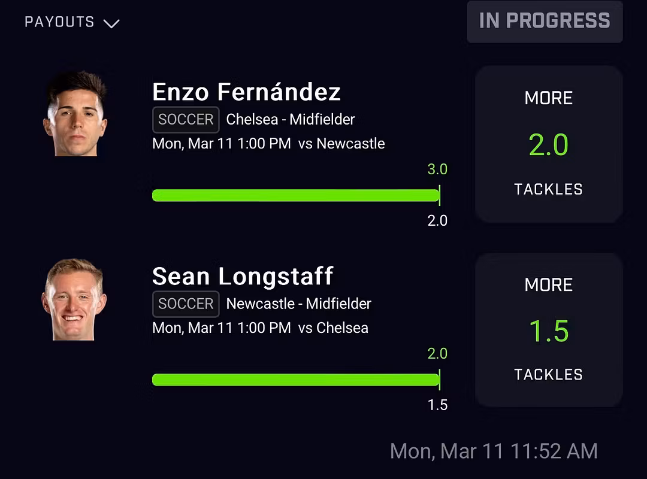Viewport: 647px width, 479px height.
Task: Open Sean Longstaff player headshot
Action: tap(74, 299)
